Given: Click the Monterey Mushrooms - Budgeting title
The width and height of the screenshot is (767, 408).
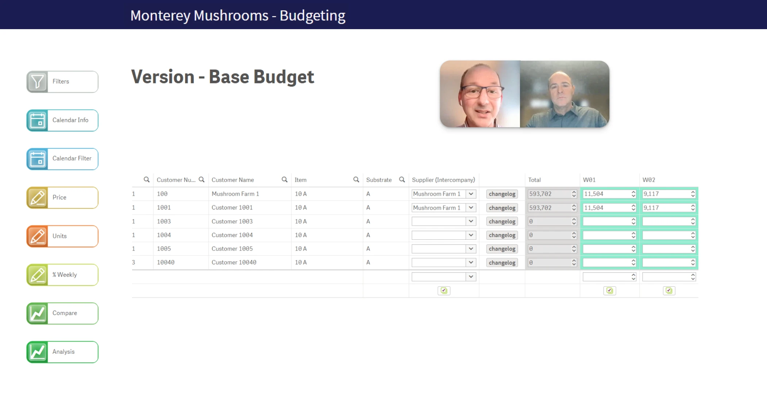Looking at the screenshot, I should tap(238, 15).
